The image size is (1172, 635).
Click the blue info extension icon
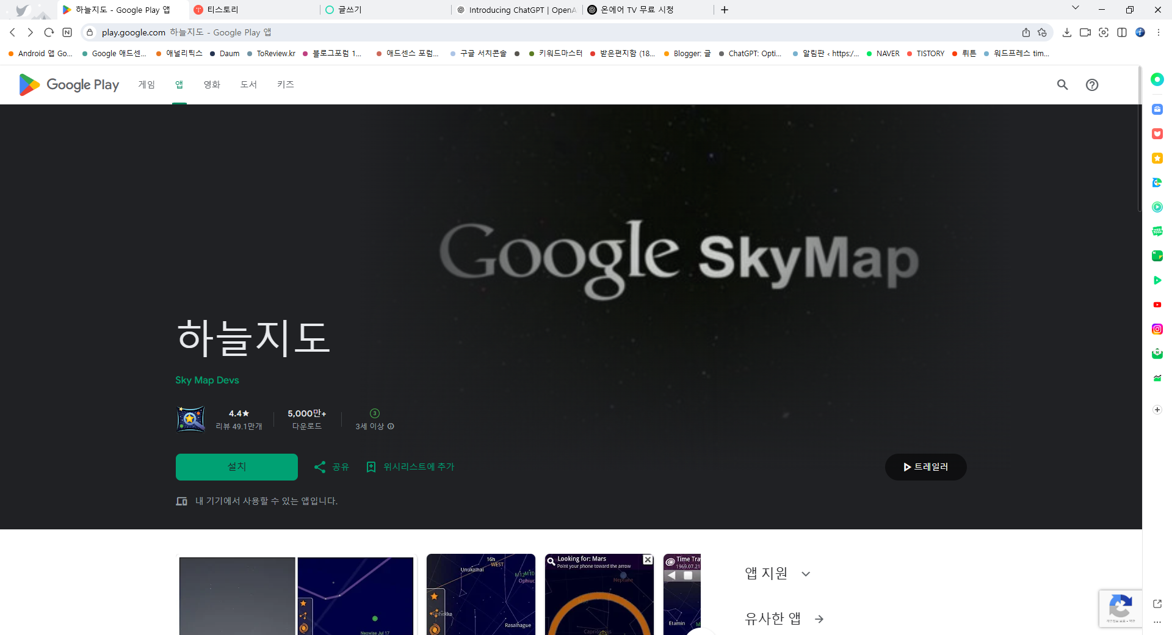1140,32
